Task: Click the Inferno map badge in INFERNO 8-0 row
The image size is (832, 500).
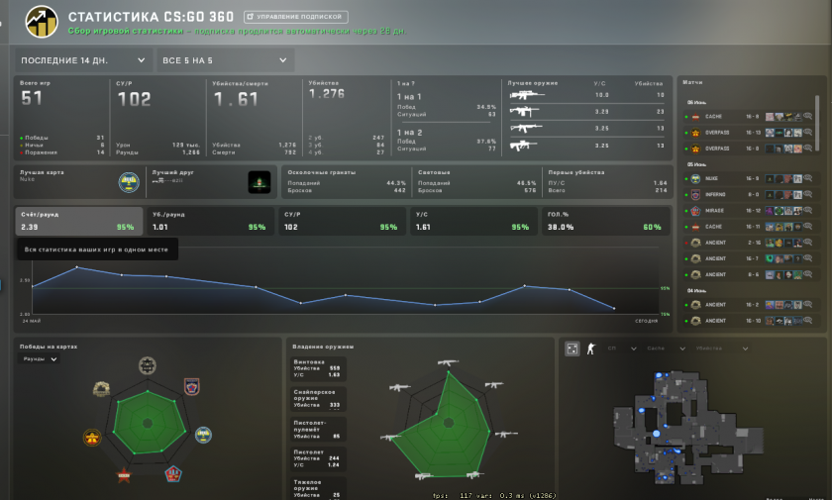Action: click(x=695, y=195)
